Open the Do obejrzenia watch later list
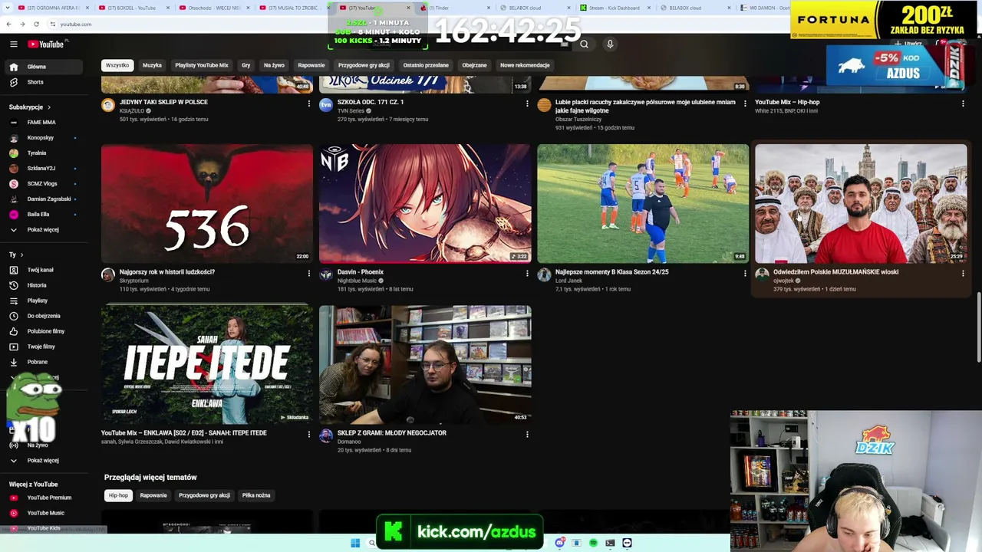982x552 pixels. 44,316
